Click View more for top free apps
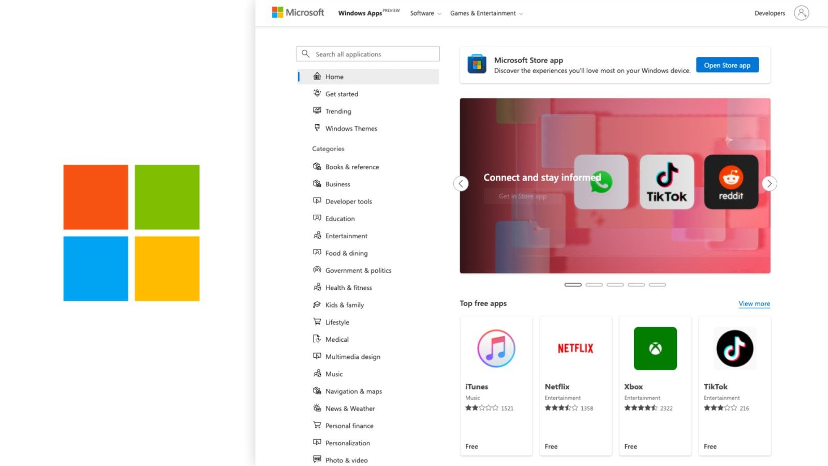Image resolution: width=828 pixels, height=466 pixels. coord(754,303)
